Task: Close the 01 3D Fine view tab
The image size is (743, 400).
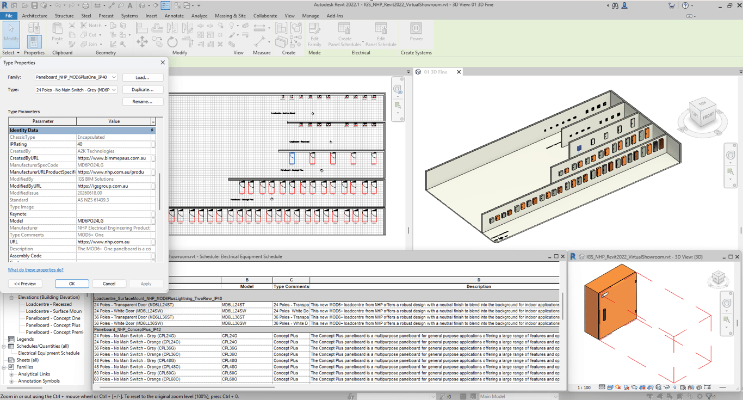Action: (459, 72)
